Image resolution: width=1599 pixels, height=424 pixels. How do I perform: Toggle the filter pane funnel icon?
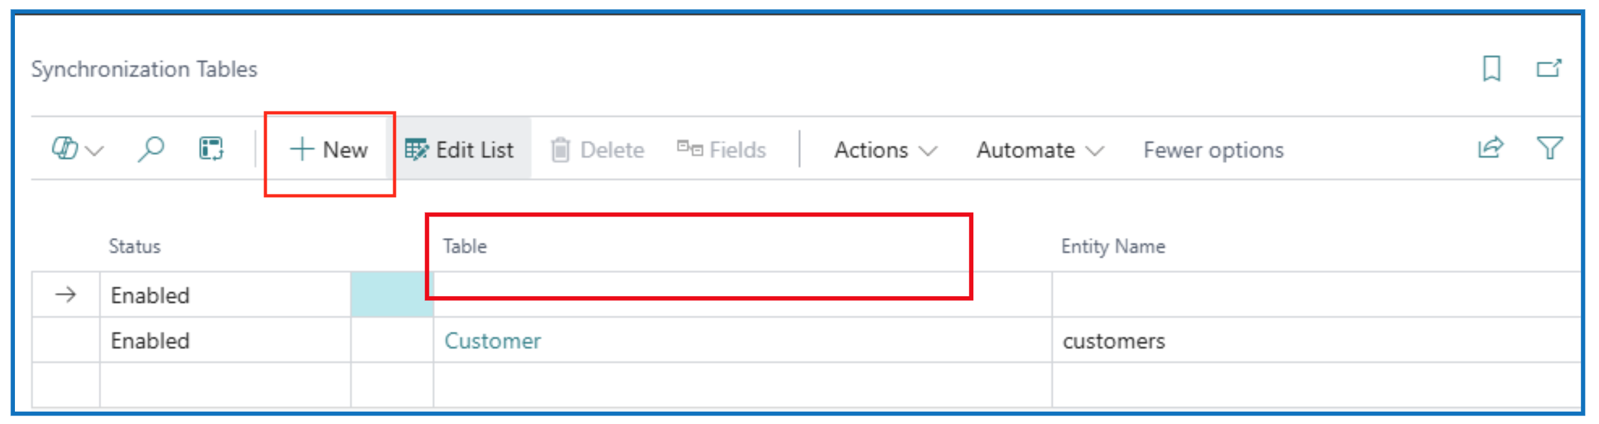pyautogui.click(x=1549, y=148)
